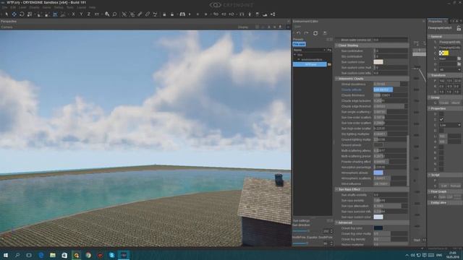Click the Create button in Group section
The width and height of the screenshot is (463, 260).
pos(443,103)
